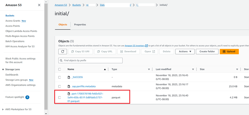Image resolution: width=249 pixels, height=115 pixels.
Task: Open Multi-Region Access Points
Action: [x=20, y=36]
